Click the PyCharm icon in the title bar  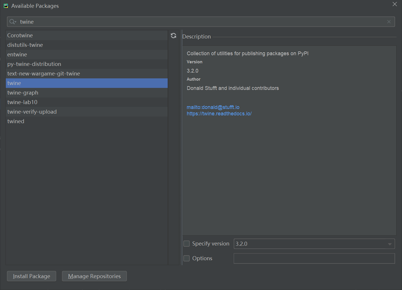click(x=6, y=6)
